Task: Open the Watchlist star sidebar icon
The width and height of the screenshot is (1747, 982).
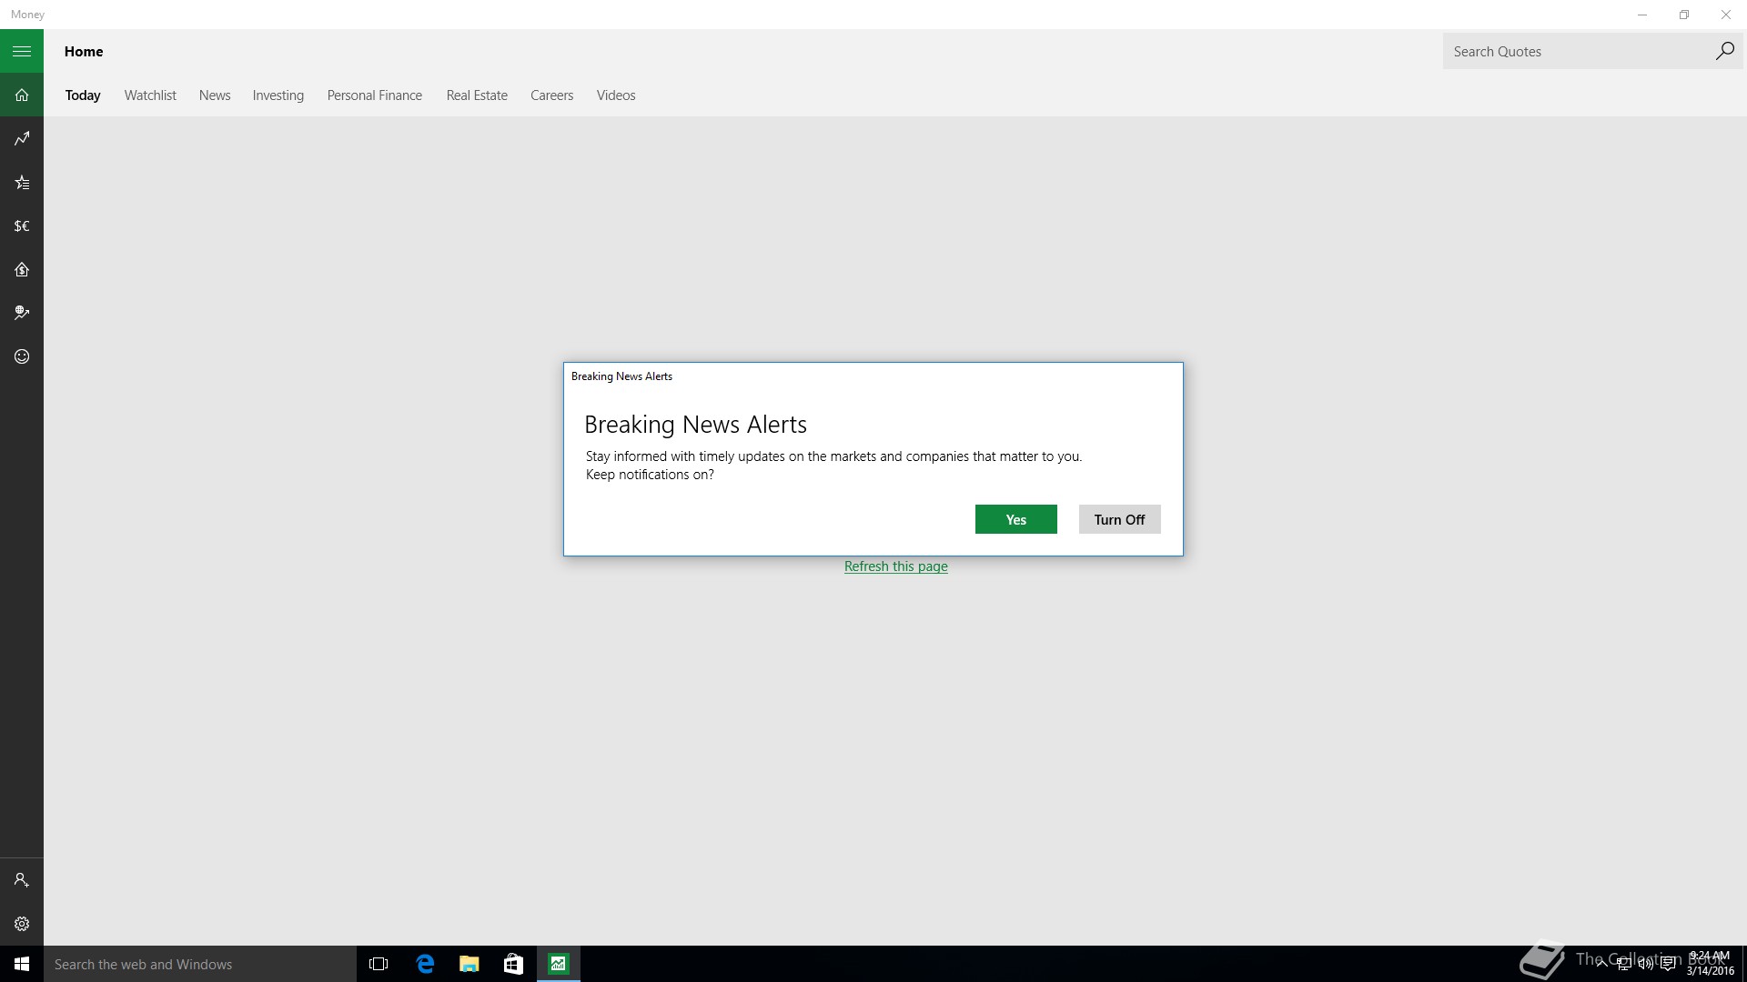Action: 22,182
